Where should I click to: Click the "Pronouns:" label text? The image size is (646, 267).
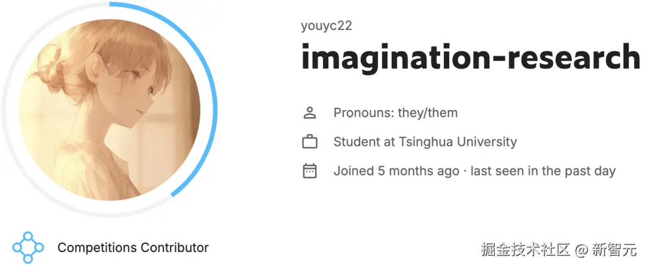tap(364, 112)
